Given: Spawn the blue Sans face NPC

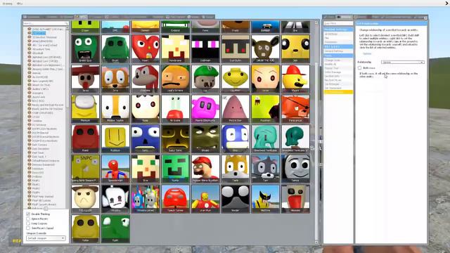Looking at the screenshot, I should point(146,138).
